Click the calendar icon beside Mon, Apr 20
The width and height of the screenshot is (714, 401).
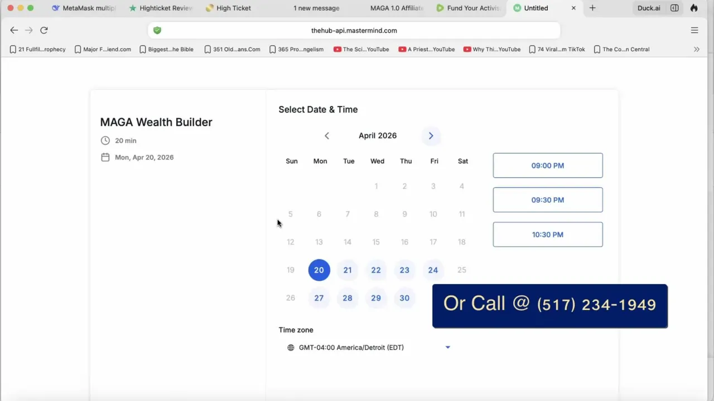[105, 157]
